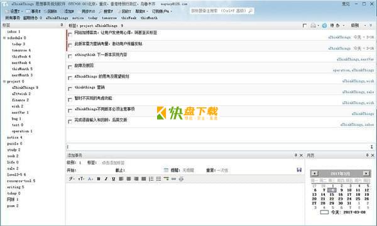Open the font family dropdown in the editor

72,179
